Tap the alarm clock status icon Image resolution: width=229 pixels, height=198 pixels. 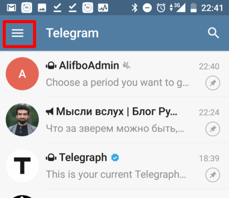tap(161, 8)
